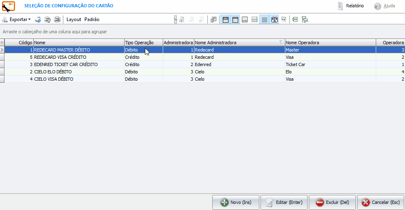Toggle the group footer rows icon
Image resolution: width=405 pixels, height=210 pixels.
[x=254, y=19]
